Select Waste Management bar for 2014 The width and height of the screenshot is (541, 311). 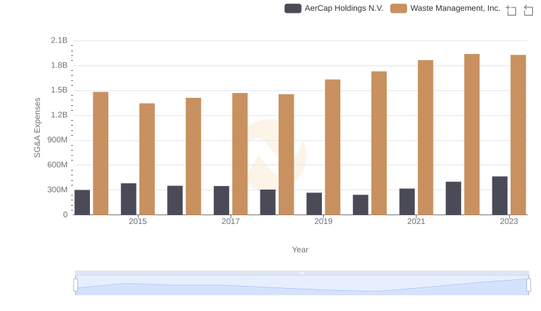101,153
